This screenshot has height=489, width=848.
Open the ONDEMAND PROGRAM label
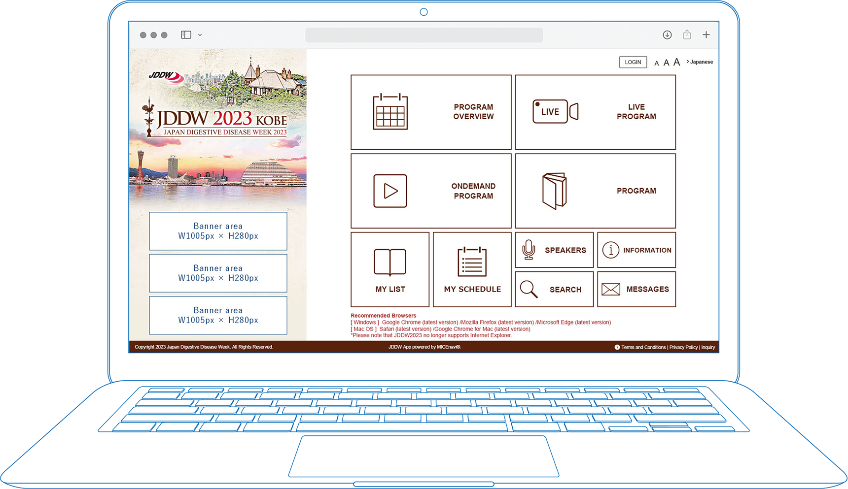(x=473, y=191)
